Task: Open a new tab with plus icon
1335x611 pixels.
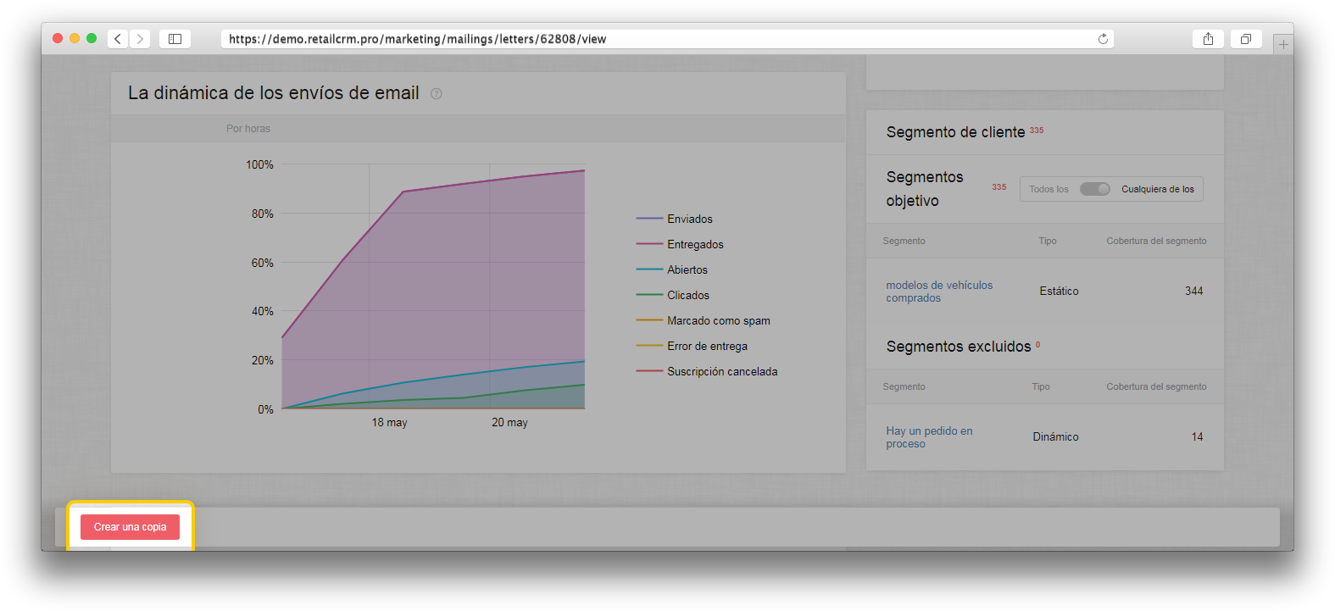Action: 1283,44
